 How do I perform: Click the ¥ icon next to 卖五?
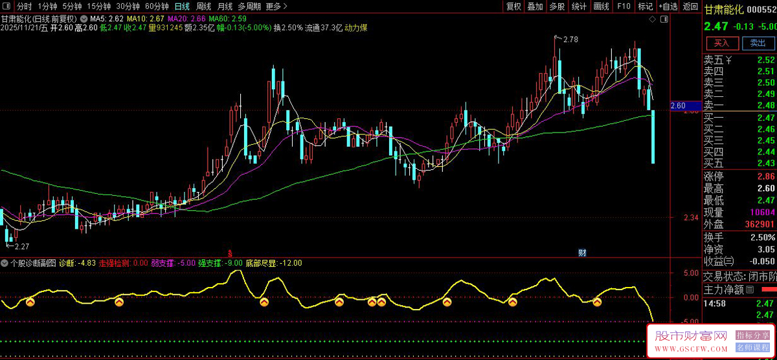(x=729, y=60)
